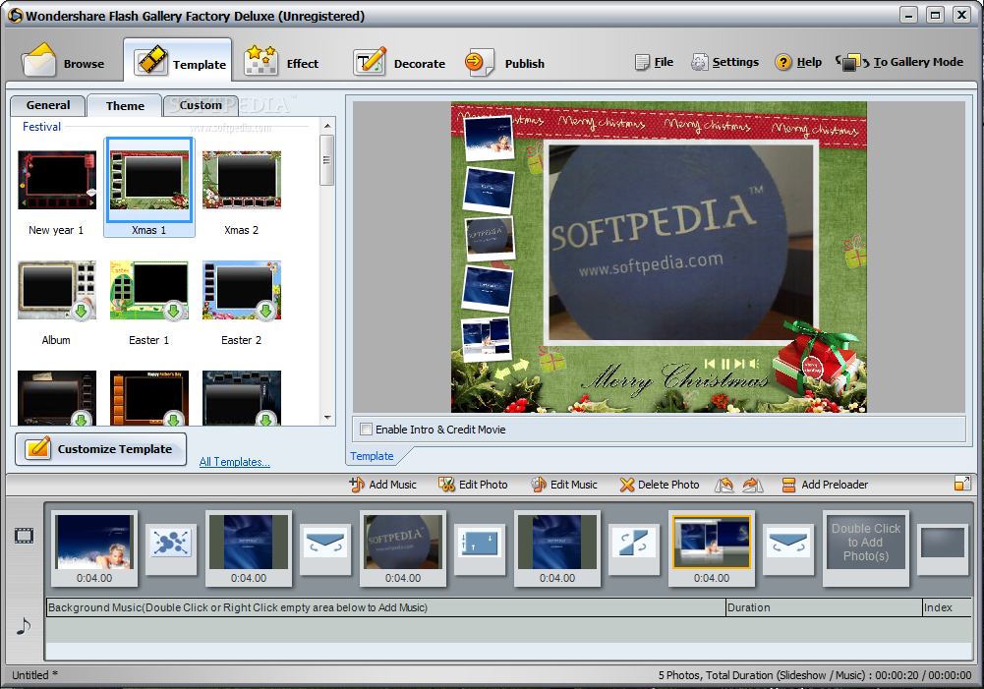Open the Settings menu

pos(724,62)
